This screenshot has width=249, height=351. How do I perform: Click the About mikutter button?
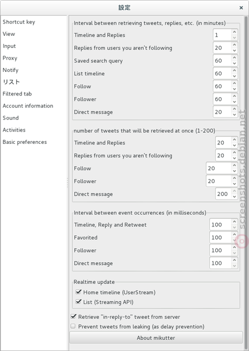pos(156,338)
